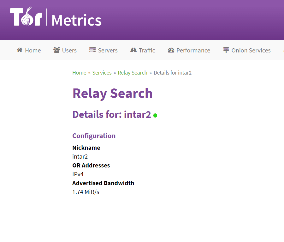The image size is (284, 242).
Task: Click the Tor onion logo
Action: pyautogui.click(x=26, y=16)
